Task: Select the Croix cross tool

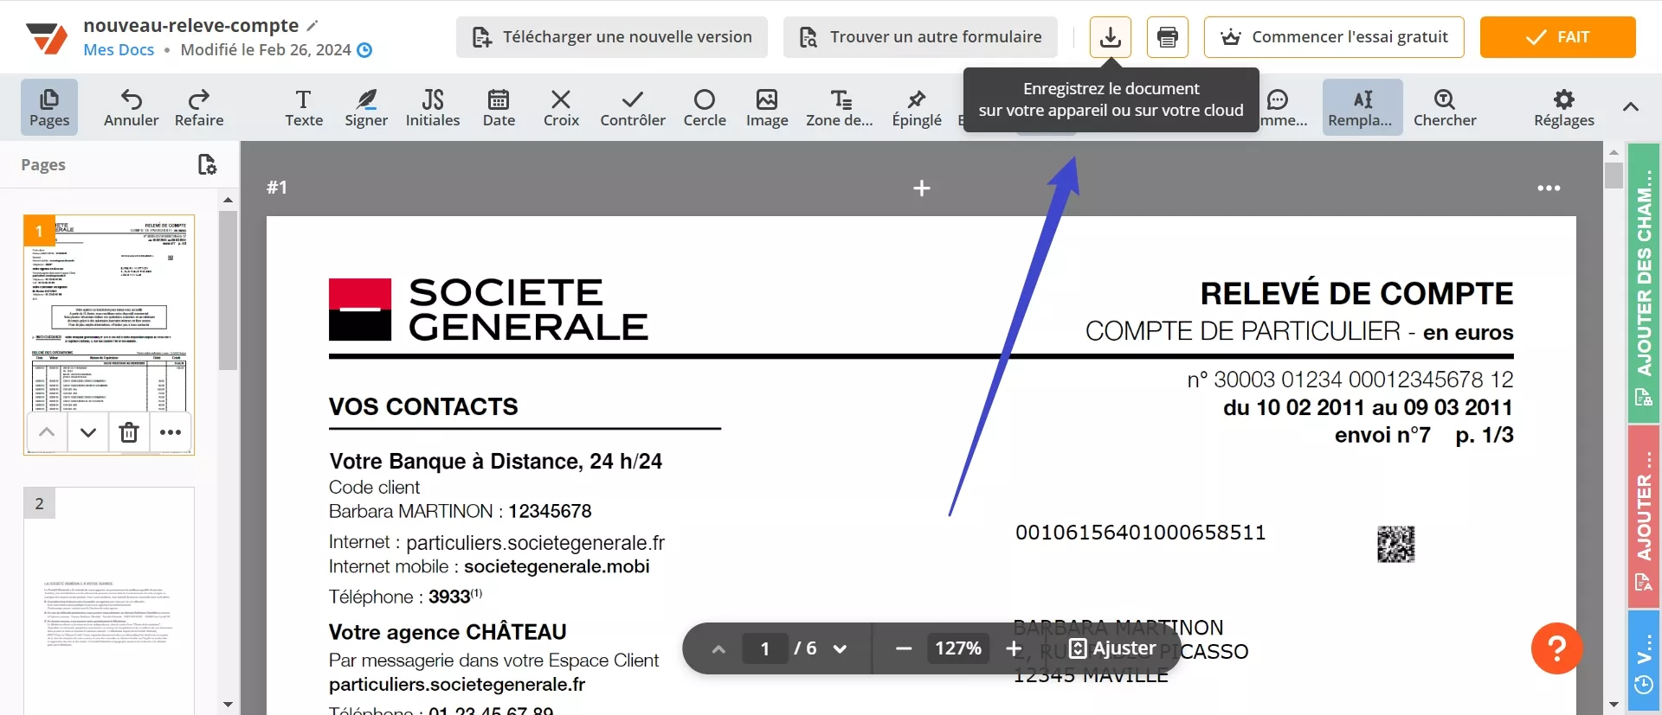Action: pos(561,107)
